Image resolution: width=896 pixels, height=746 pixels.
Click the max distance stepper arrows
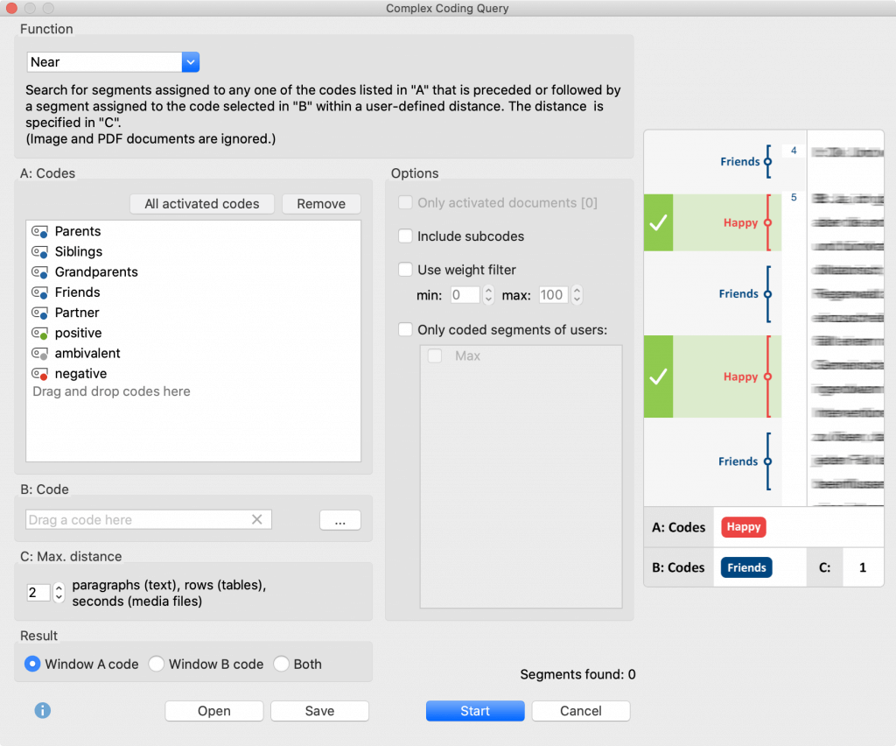tap(59, 593)
